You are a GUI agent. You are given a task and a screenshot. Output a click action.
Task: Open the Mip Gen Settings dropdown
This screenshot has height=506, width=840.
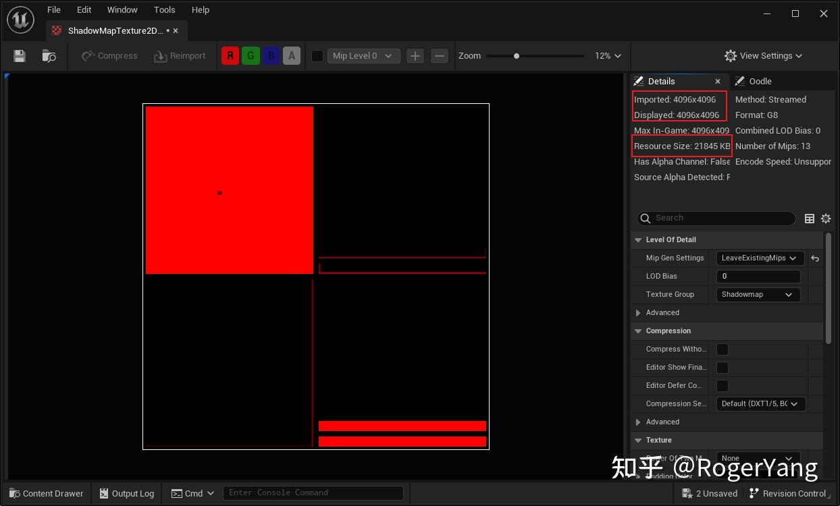(759, 258)
